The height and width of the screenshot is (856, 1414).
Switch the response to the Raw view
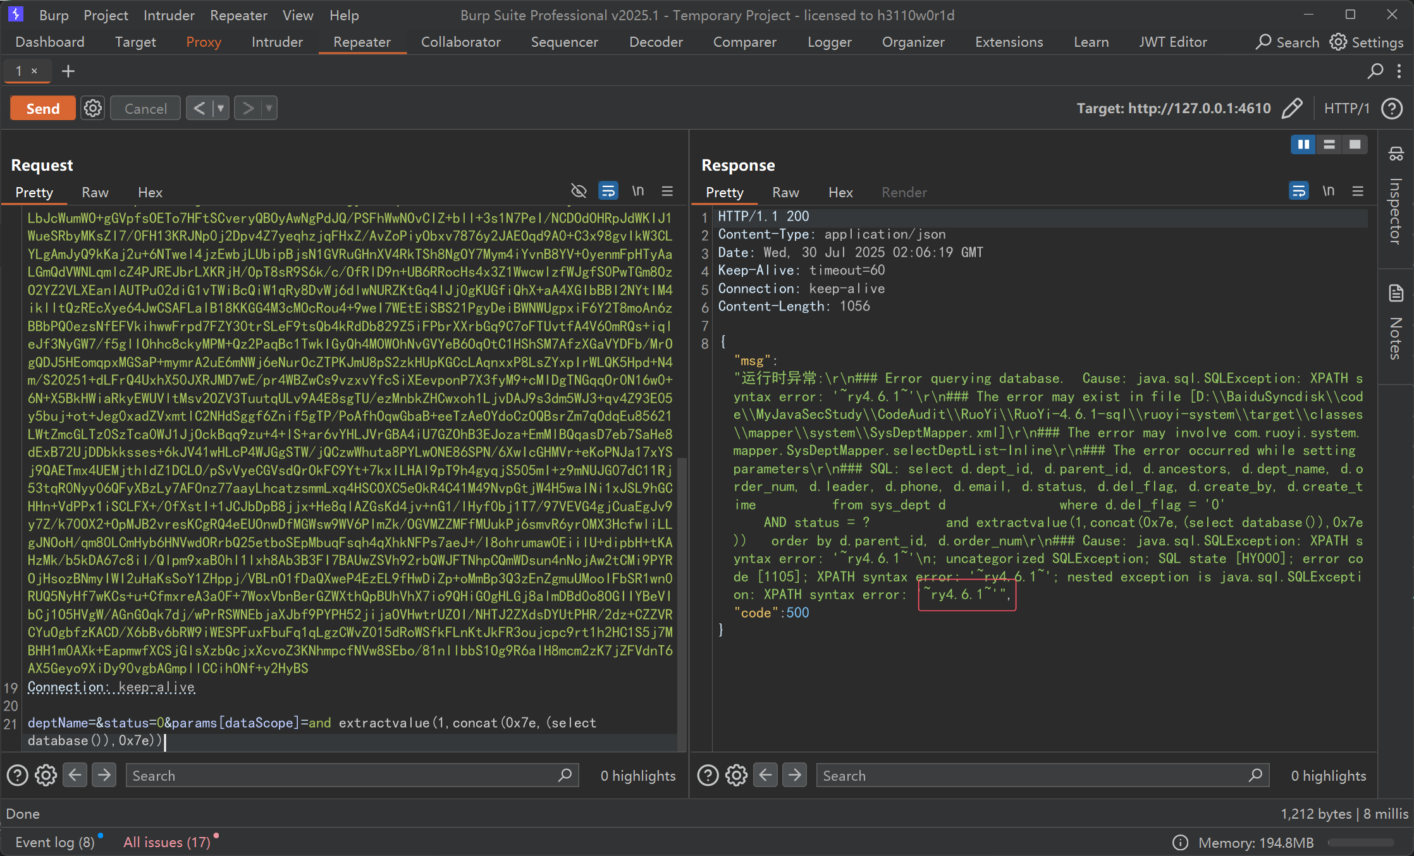(x=785, y=192)
